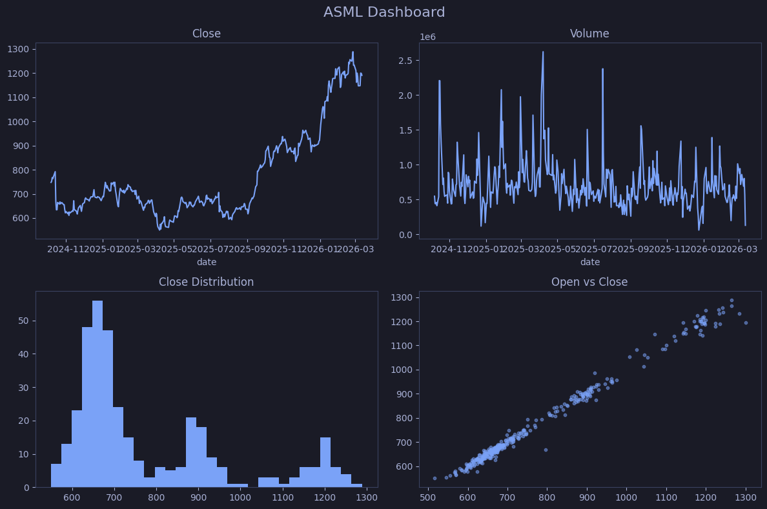Image resolution: width=767 pixels, height=509 pixels.
Task: Click the 0 y-tick on Close Distribution
Action: click(x=26, y=488)
